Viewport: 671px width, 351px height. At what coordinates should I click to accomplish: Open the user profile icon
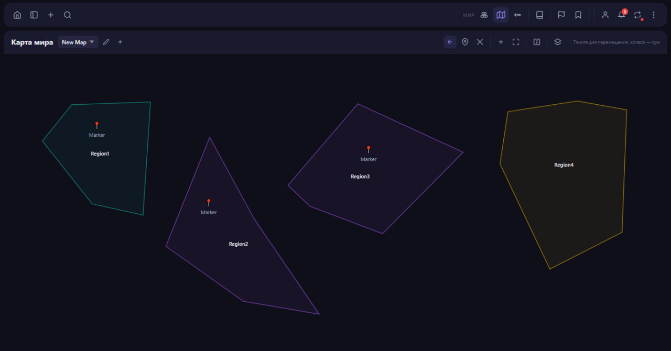point(605,15)
